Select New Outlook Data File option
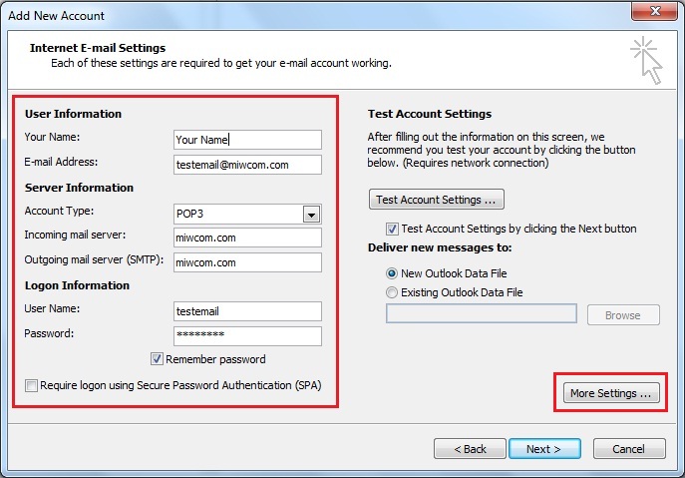This screenshot has width=685, height=478. (x=392, y=273)
